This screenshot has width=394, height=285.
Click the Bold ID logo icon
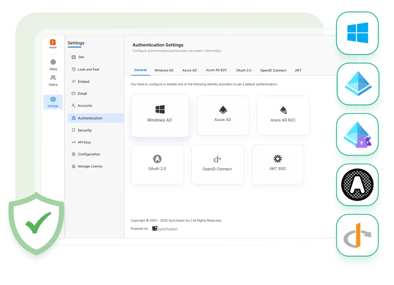click(x=53, y=42)
